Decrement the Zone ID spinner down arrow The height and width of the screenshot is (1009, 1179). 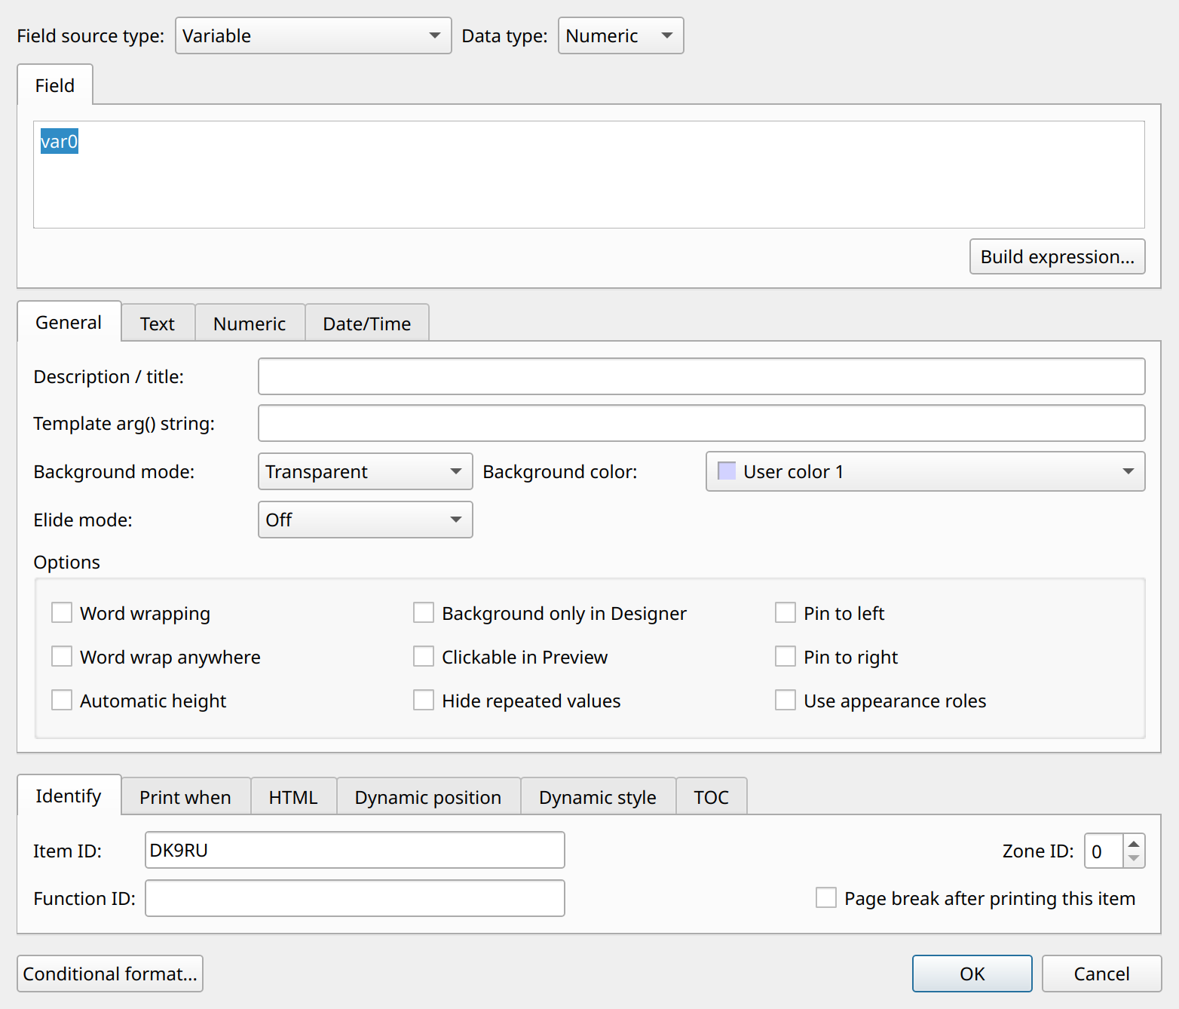pos(1133,859)
